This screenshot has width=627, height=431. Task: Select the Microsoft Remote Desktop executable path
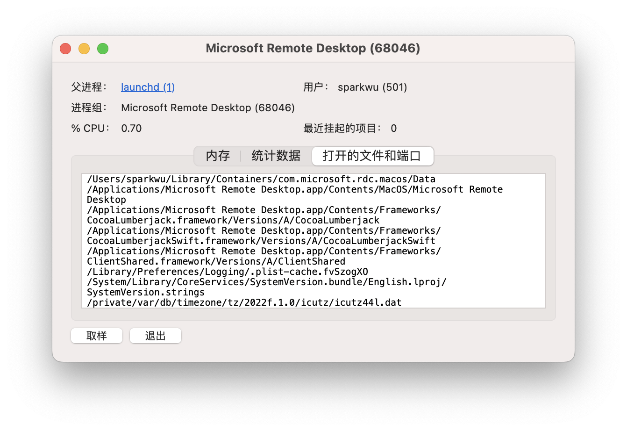tap(295, 189)
